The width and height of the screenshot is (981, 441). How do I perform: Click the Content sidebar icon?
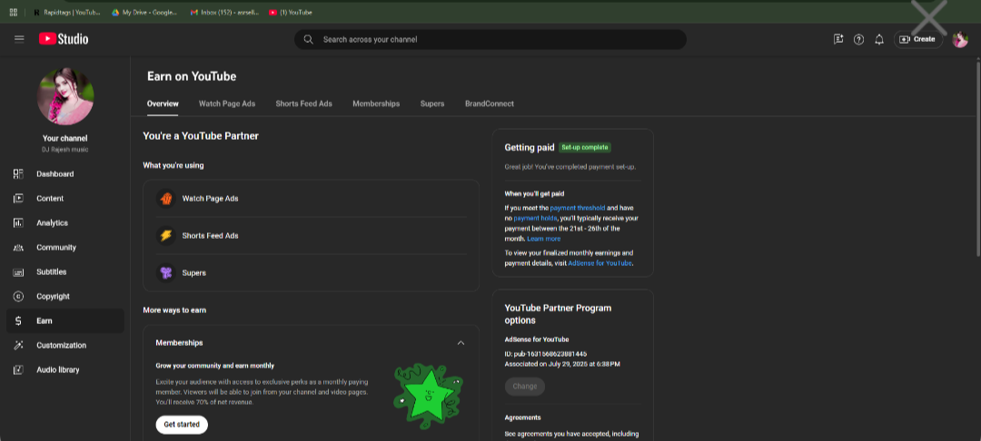(18, 198)
